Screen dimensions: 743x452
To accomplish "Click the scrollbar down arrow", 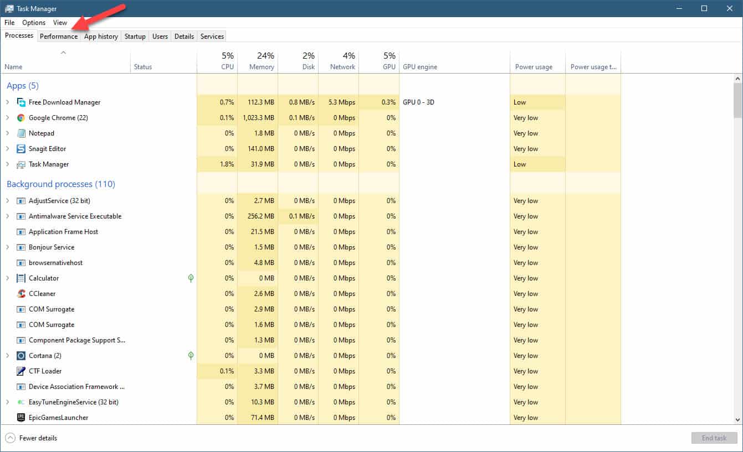I will pyautogui.click(x=737, y=420).
